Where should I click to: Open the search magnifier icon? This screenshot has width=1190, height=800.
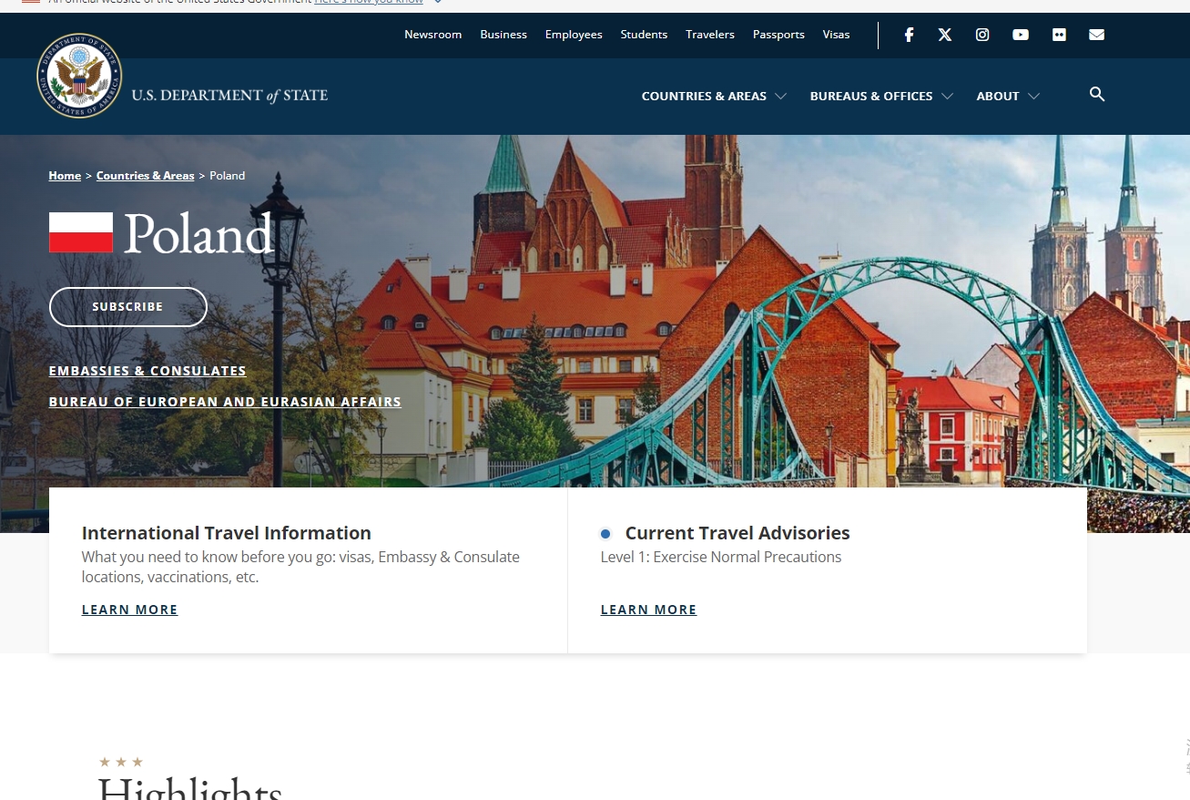1097,95
